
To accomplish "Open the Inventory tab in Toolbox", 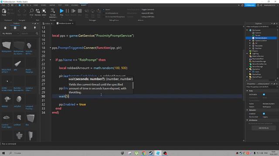I will click(x=15, y=28).
